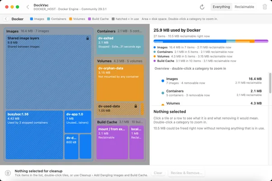Switch to the Reclaimable view
The height and width of the screenshot is (181, 272).
click(x=244, y=7)
